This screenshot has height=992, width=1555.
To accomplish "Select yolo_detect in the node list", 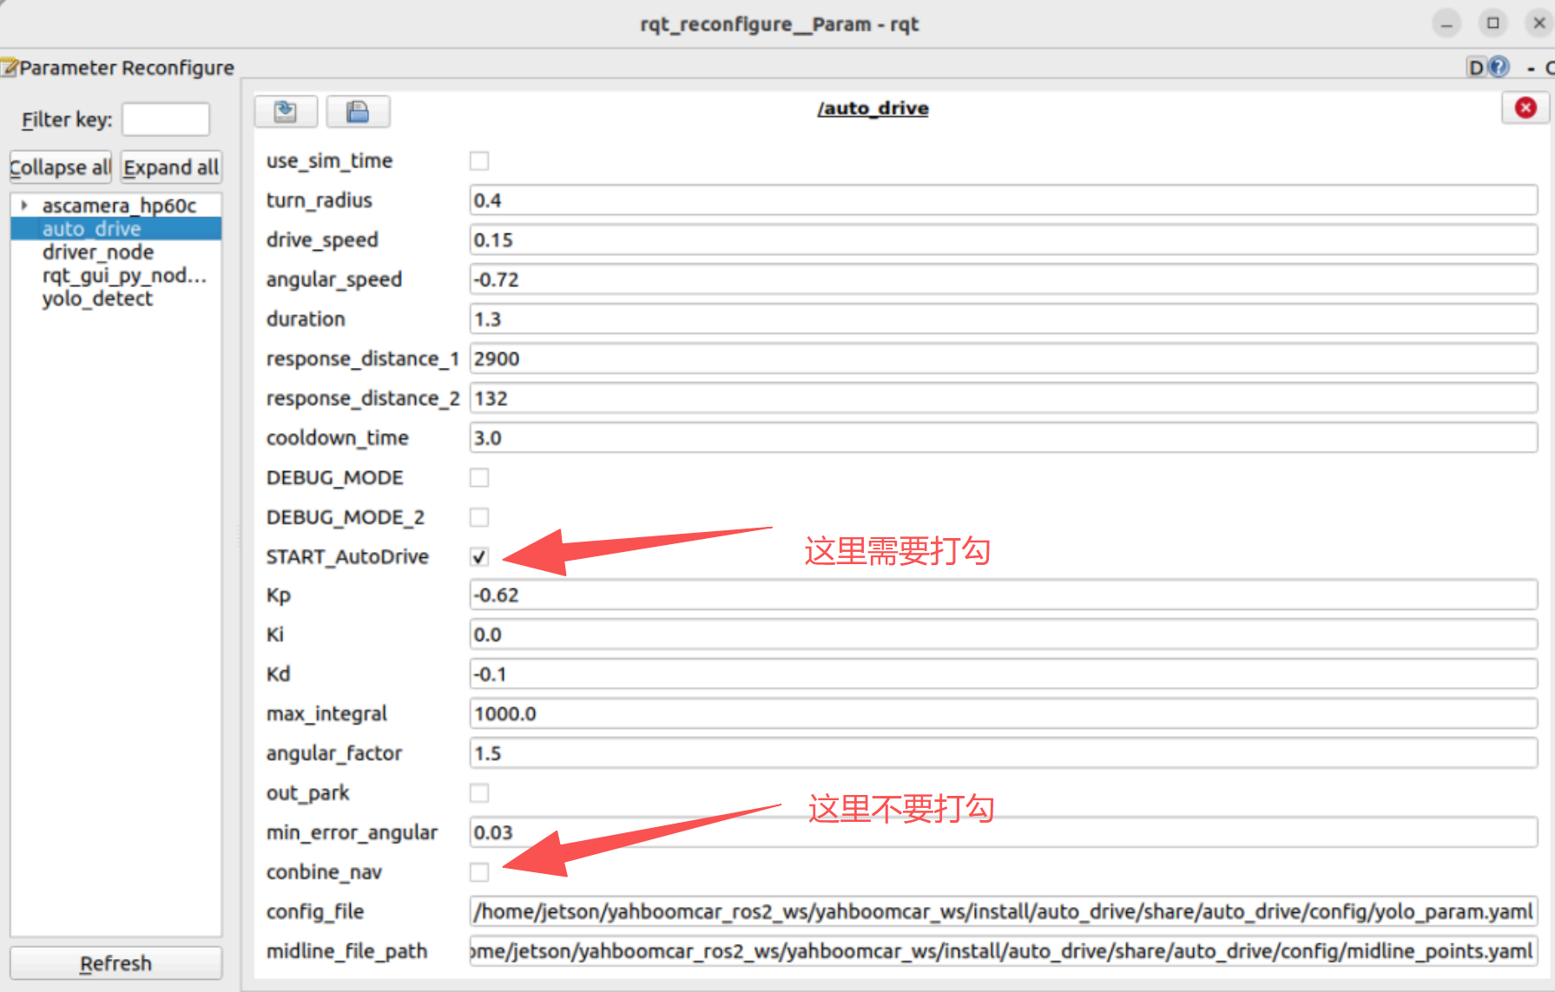I will pyautogui.click(x=97, y=299).
